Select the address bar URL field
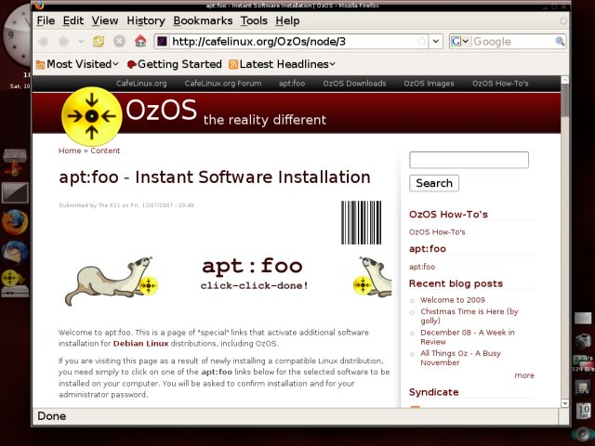This screenshot has height=446, width=595. (292, 41)
